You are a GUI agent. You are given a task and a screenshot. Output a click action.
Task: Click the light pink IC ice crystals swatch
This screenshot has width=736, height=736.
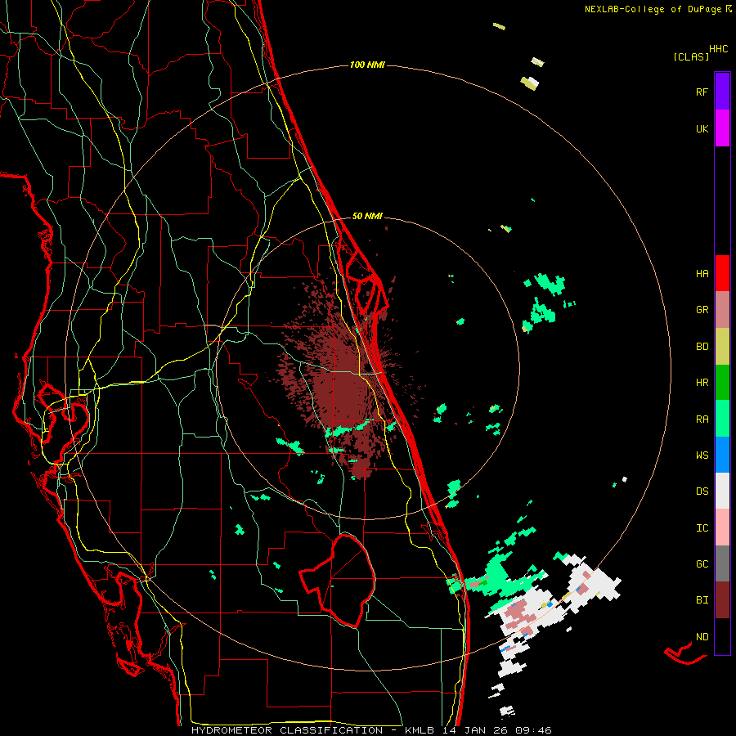click(x=722, y=527)
